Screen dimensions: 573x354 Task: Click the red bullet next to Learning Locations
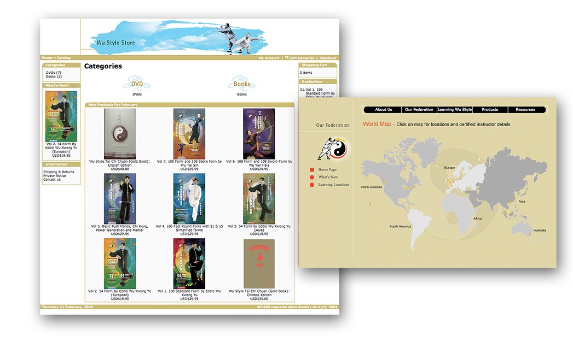click(x=312, y=185)
